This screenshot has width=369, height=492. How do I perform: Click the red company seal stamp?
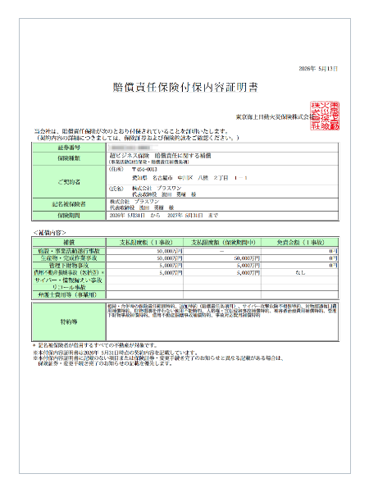(325, 116)
